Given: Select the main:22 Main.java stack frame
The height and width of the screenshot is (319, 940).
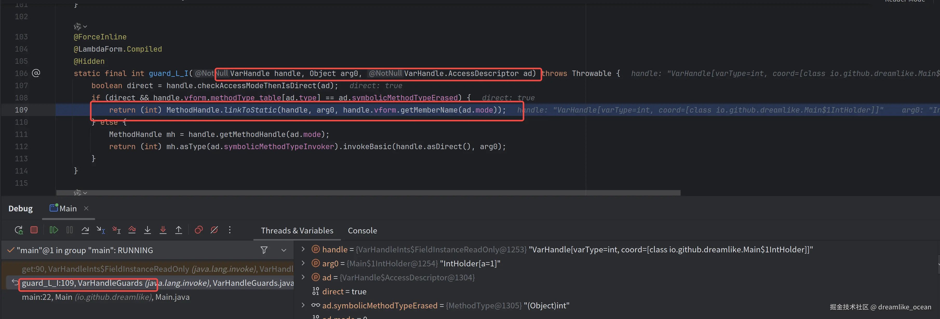Looking at the screenshot, I should [105, 297].
